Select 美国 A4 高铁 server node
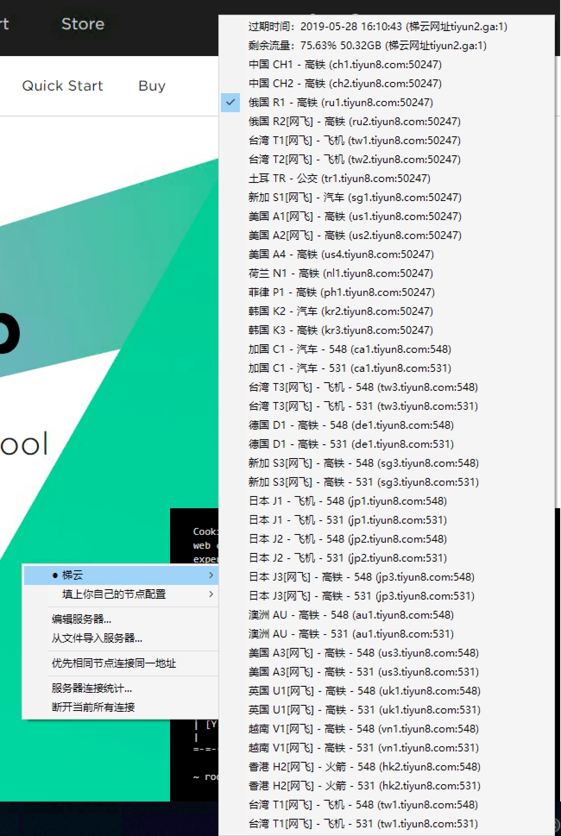The height and width of the screenshot is (836, 561). (341, 255)
